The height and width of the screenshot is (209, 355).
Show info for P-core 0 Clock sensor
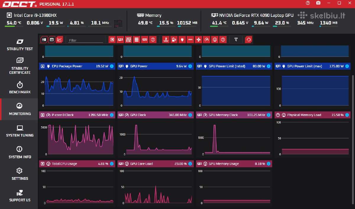[x=112, y=115]
